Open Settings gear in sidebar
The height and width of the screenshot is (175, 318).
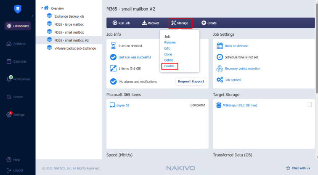pos(9,114)
